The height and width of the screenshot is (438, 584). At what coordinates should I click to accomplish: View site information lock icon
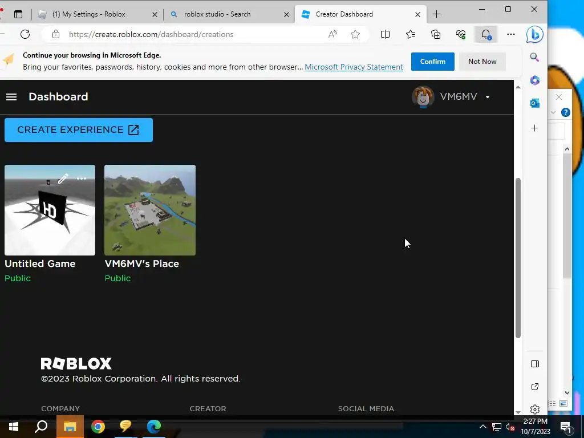tap(56, 34)
